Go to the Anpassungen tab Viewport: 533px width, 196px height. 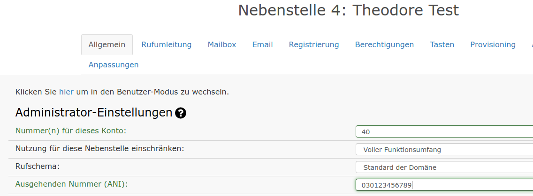click(x=114, y=65)
